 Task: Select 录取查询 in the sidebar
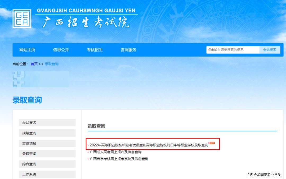47,154
